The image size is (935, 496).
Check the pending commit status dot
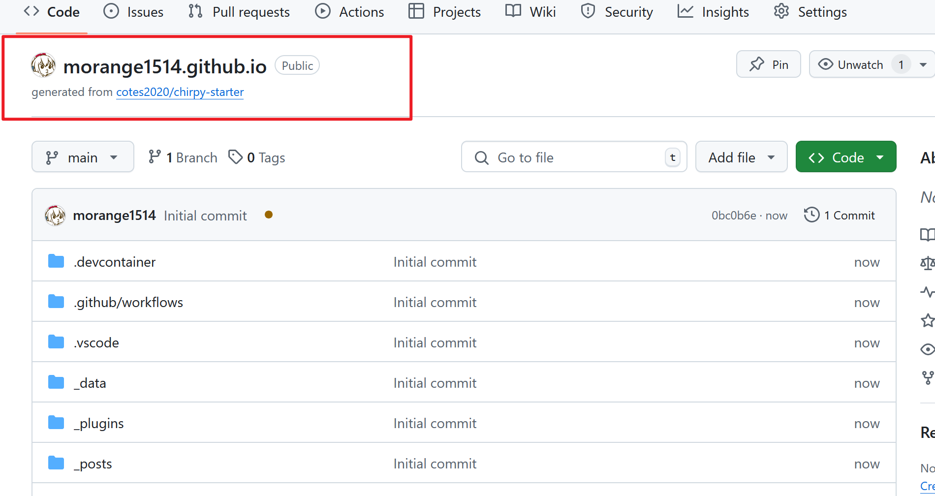tap(269, 215)
